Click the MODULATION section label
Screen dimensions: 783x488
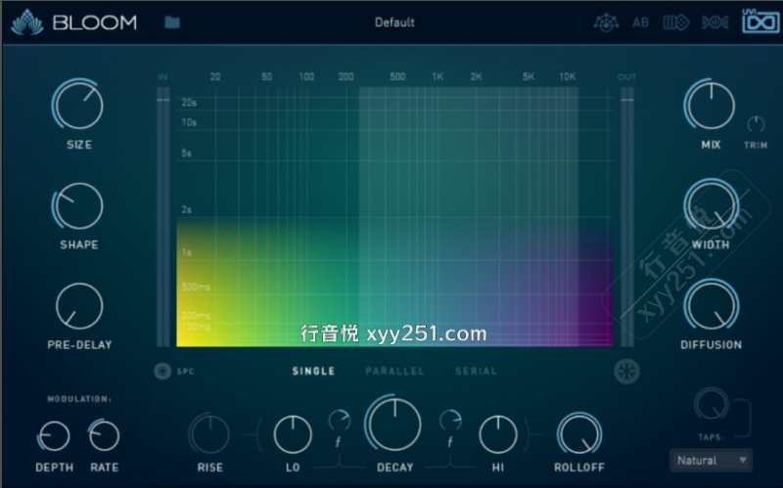point(79,399)
